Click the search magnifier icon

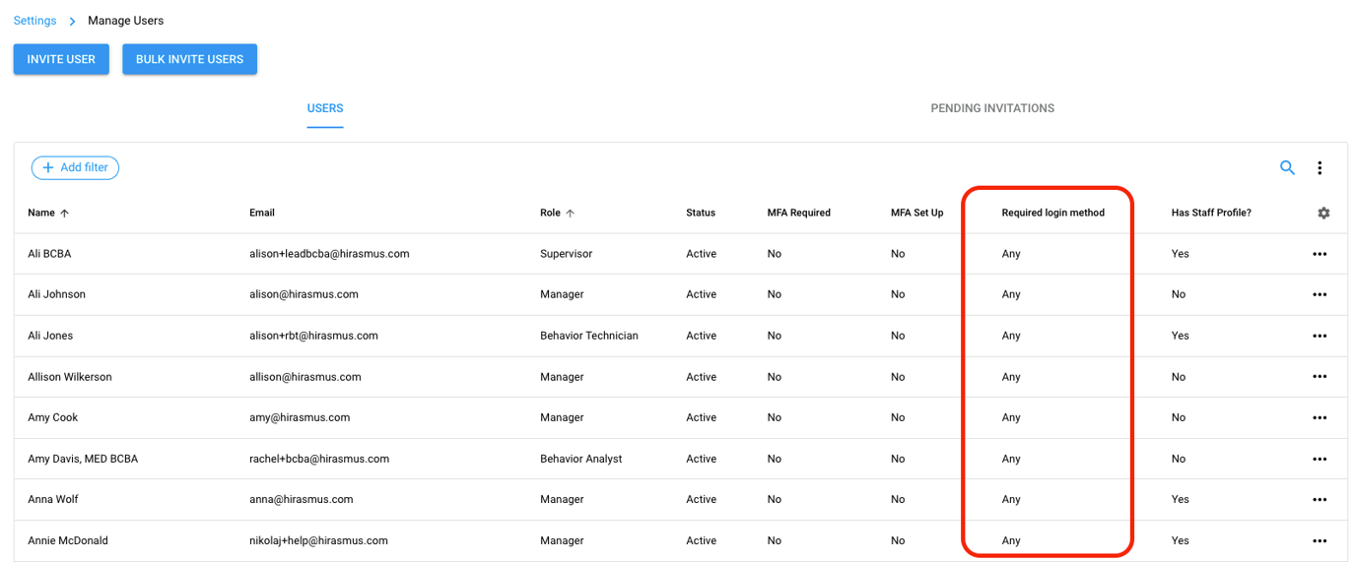1287,167
